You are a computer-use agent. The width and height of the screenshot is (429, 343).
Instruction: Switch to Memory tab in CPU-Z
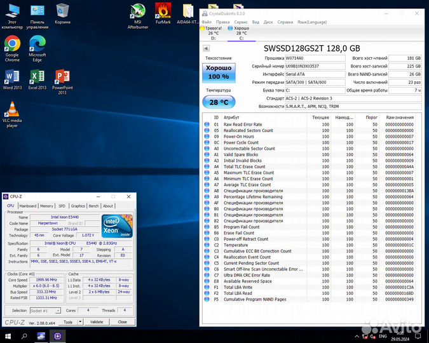[x=46, y=206]
